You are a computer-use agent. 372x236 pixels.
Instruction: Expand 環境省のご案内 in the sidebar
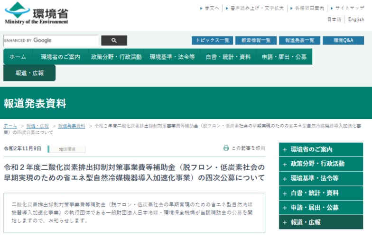tap(321, 149)
